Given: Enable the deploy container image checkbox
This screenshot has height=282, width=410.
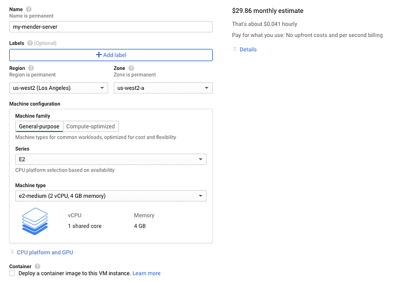Looking at the screenshot, I should tap(12, 273).
